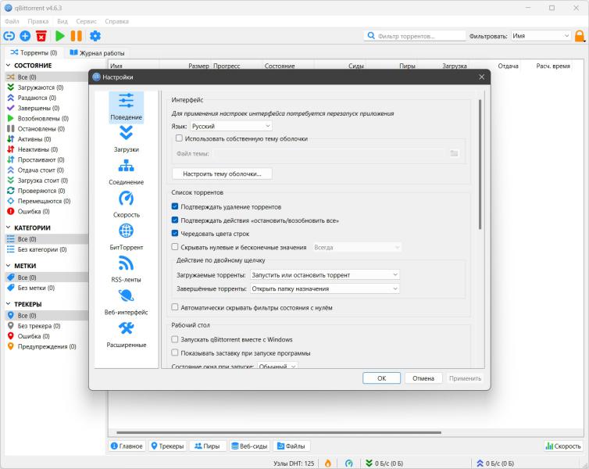Viewport: 589px width, 469px height.
Task: Click the blue gear settings toolbar icon
Action: click(x=95, y=36)
